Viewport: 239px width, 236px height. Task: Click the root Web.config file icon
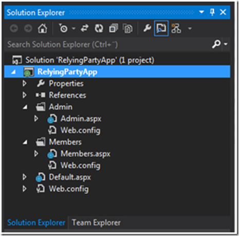(x=41, y=189)
